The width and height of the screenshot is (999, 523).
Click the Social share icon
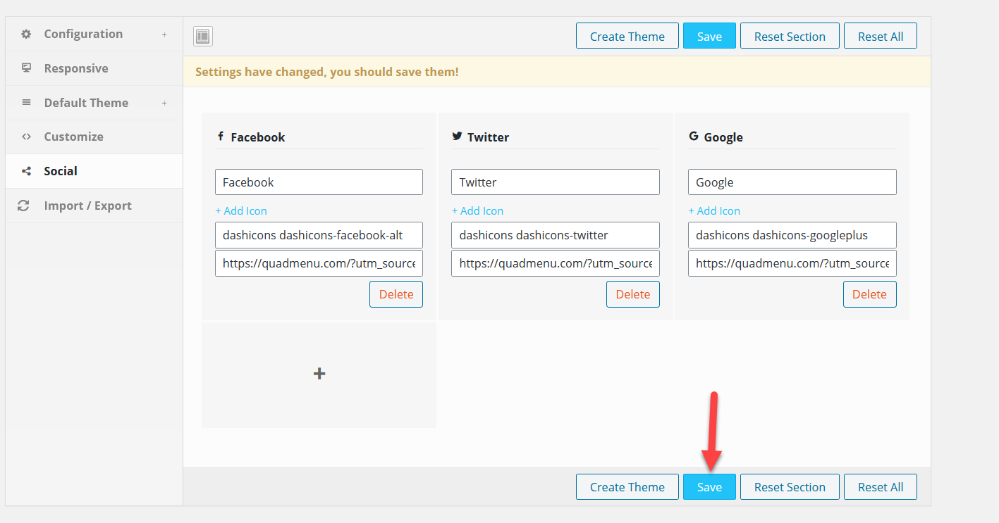(26, 171)
